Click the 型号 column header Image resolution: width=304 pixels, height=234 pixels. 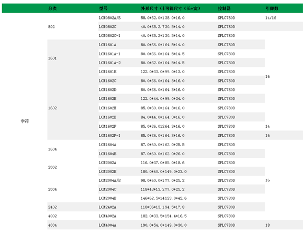103,8
